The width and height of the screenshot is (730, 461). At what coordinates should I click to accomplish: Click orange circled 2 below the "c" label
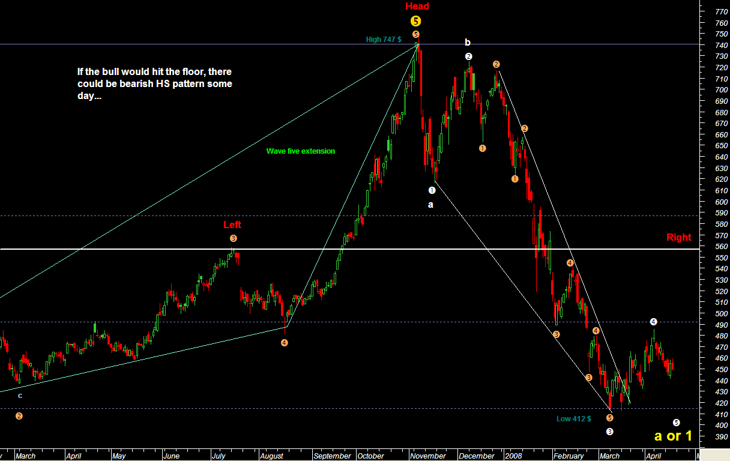[19, 416]
